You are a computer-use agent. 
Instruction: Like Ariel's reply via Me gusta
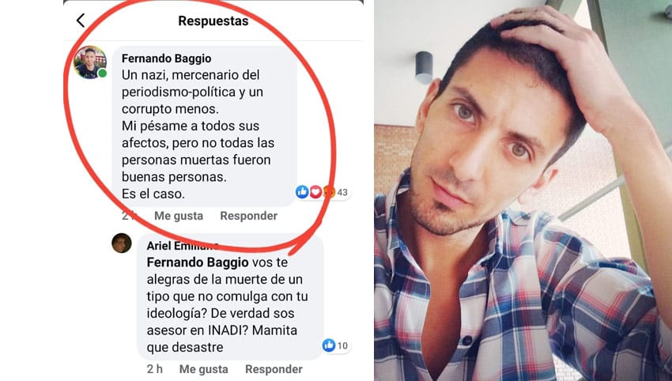coord(203,369)
